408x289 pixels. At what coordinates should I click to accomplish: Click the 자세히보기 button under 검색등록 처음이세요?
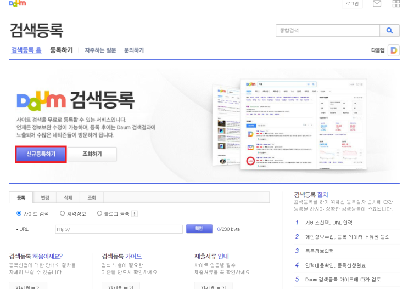click(28, 286)
